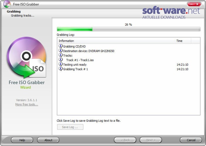
Task: Open the Help button
Action: (x=22, y=140)
